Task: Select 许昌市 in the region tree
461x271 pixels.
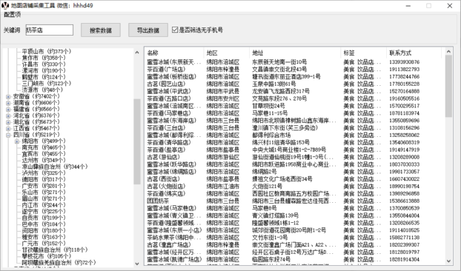Action: pos(44,64)
